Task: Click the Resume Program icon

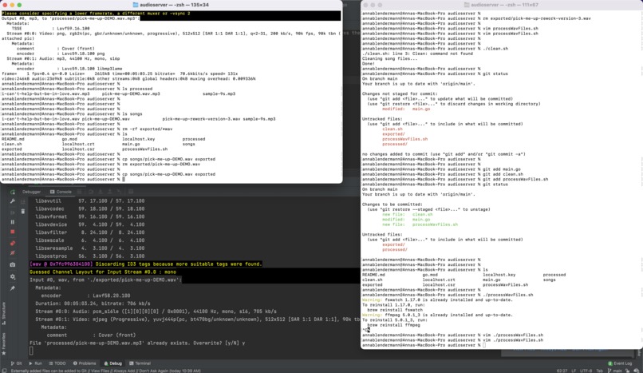Action: [12, 212]
